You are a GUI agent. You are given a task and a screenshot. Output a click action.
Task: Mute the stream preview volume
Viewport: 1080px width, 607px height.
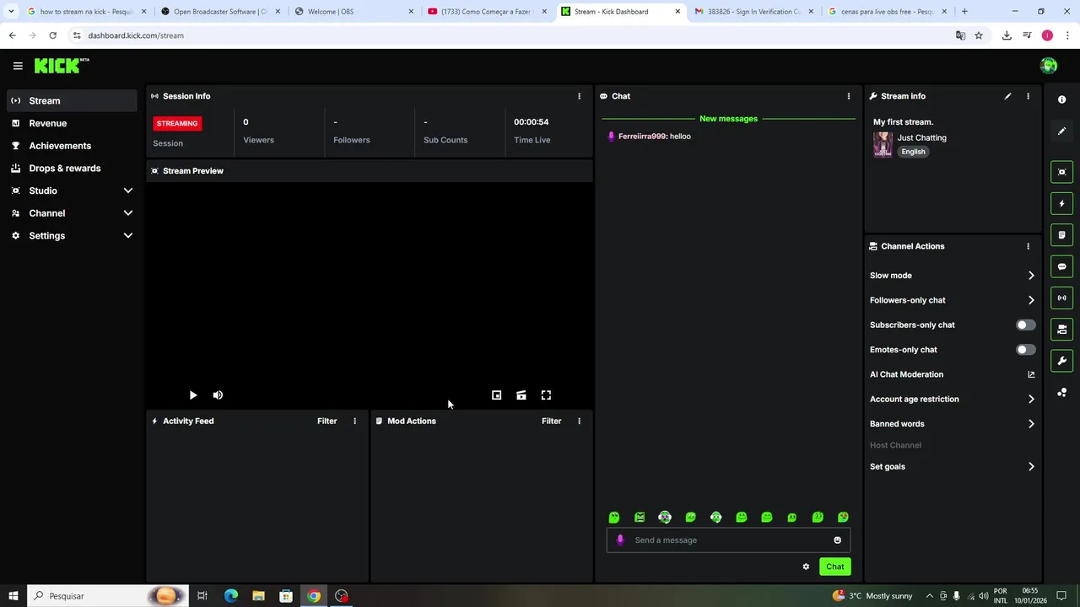(218, 395)
